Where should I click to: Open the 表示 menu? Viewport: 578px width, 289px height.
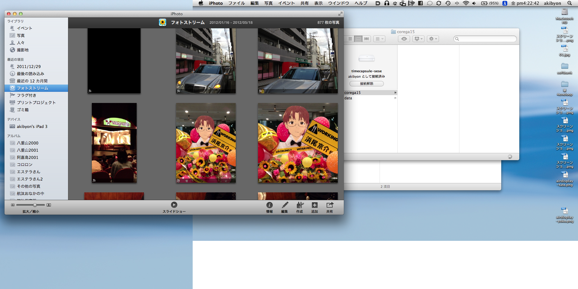318,3
